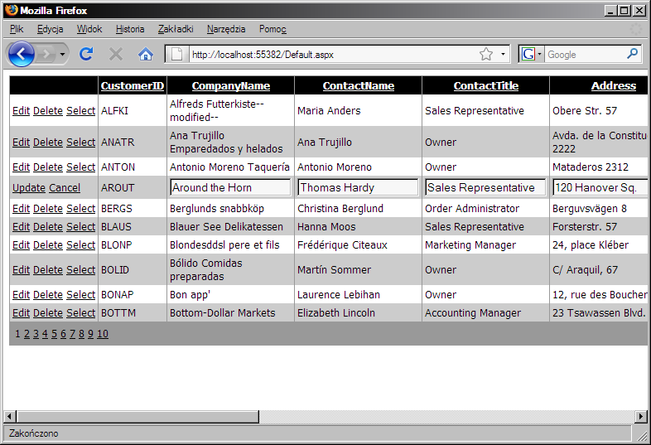Click Select for the ANTON row
651x445 pixels.
coord(80,167)
